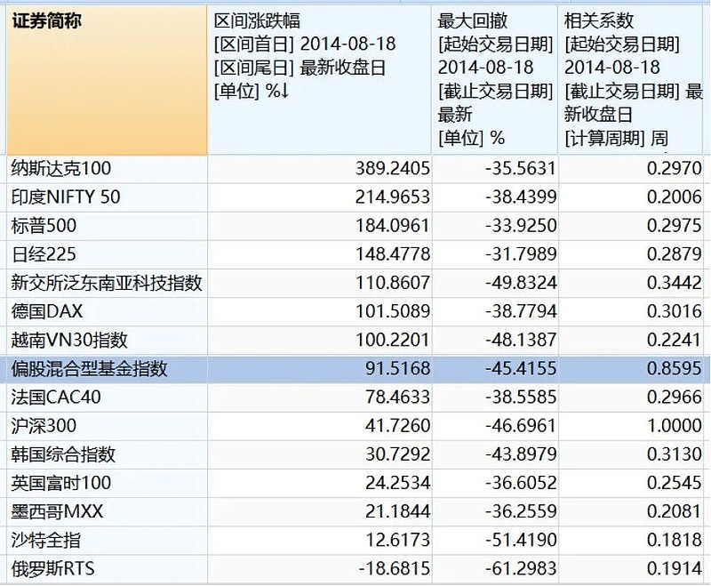
Task: Click the drawdown value -43.8979
Action: tap(521, 454)
